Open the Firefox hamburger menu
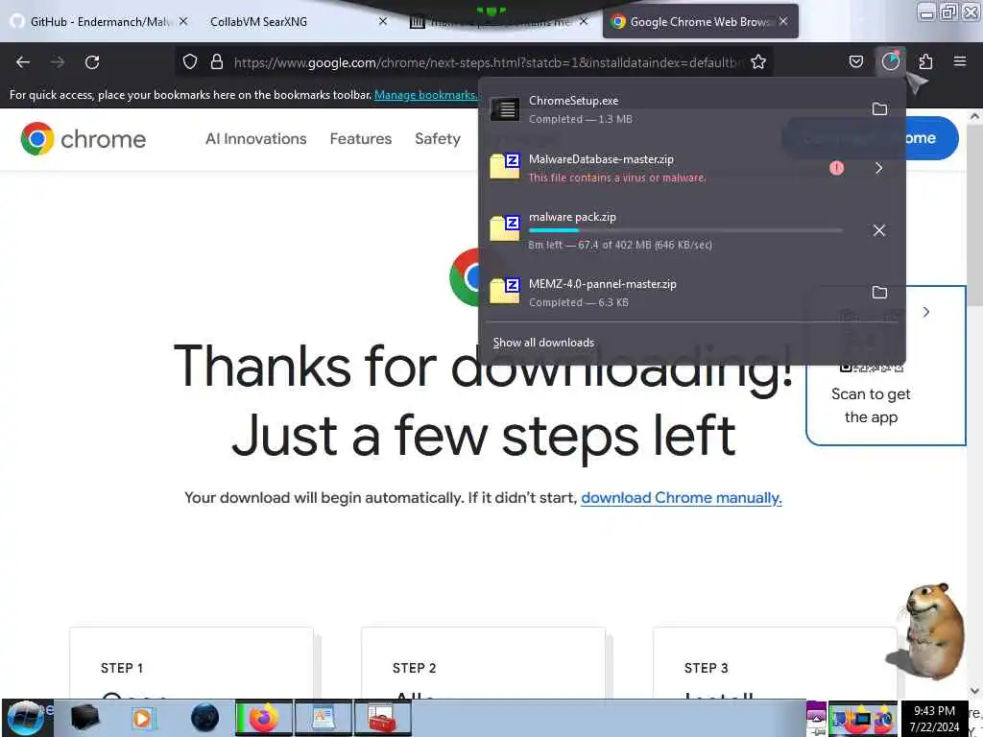983x737 pixels. tap(959, 61)
